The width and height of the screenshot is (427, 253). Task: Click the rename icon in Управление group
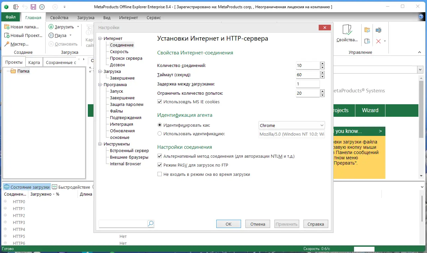[378, 30]
